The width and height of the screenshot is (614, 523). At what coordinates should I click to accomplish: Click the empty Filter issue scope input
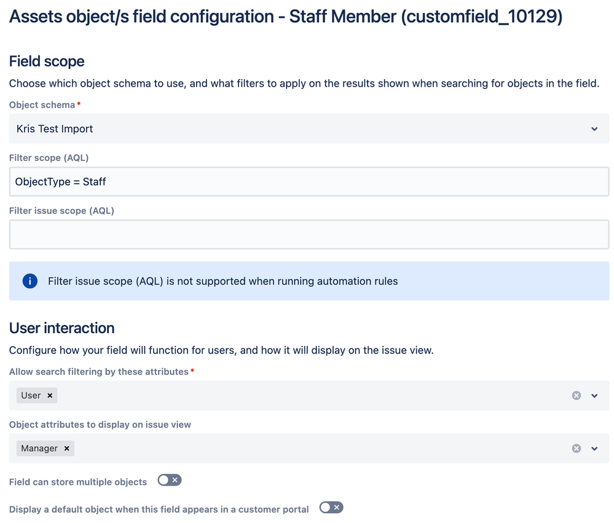click(x=309, y=235)
